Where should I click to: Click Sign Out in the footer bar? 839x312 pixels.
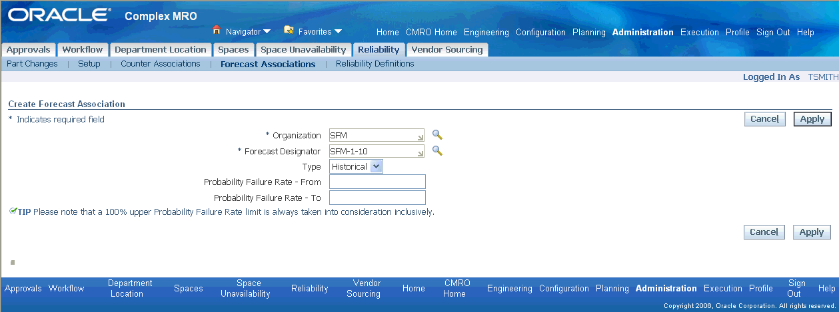click(797, 289)
